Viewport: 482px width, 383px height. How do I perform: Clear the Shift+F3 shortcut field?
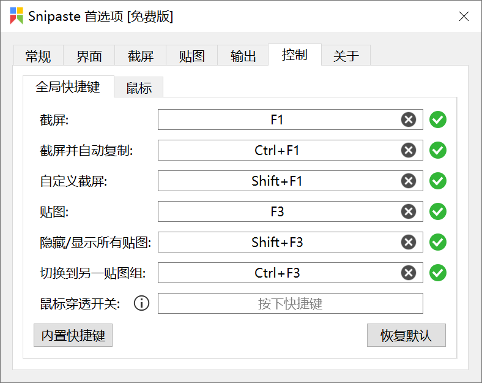click(409, 242)
